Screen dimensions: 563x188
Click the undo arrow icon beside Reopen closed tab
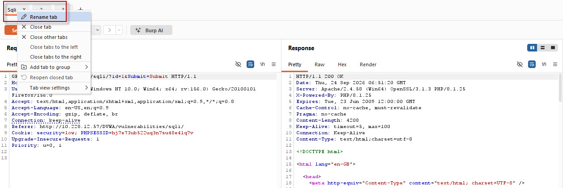click(24, 77)
